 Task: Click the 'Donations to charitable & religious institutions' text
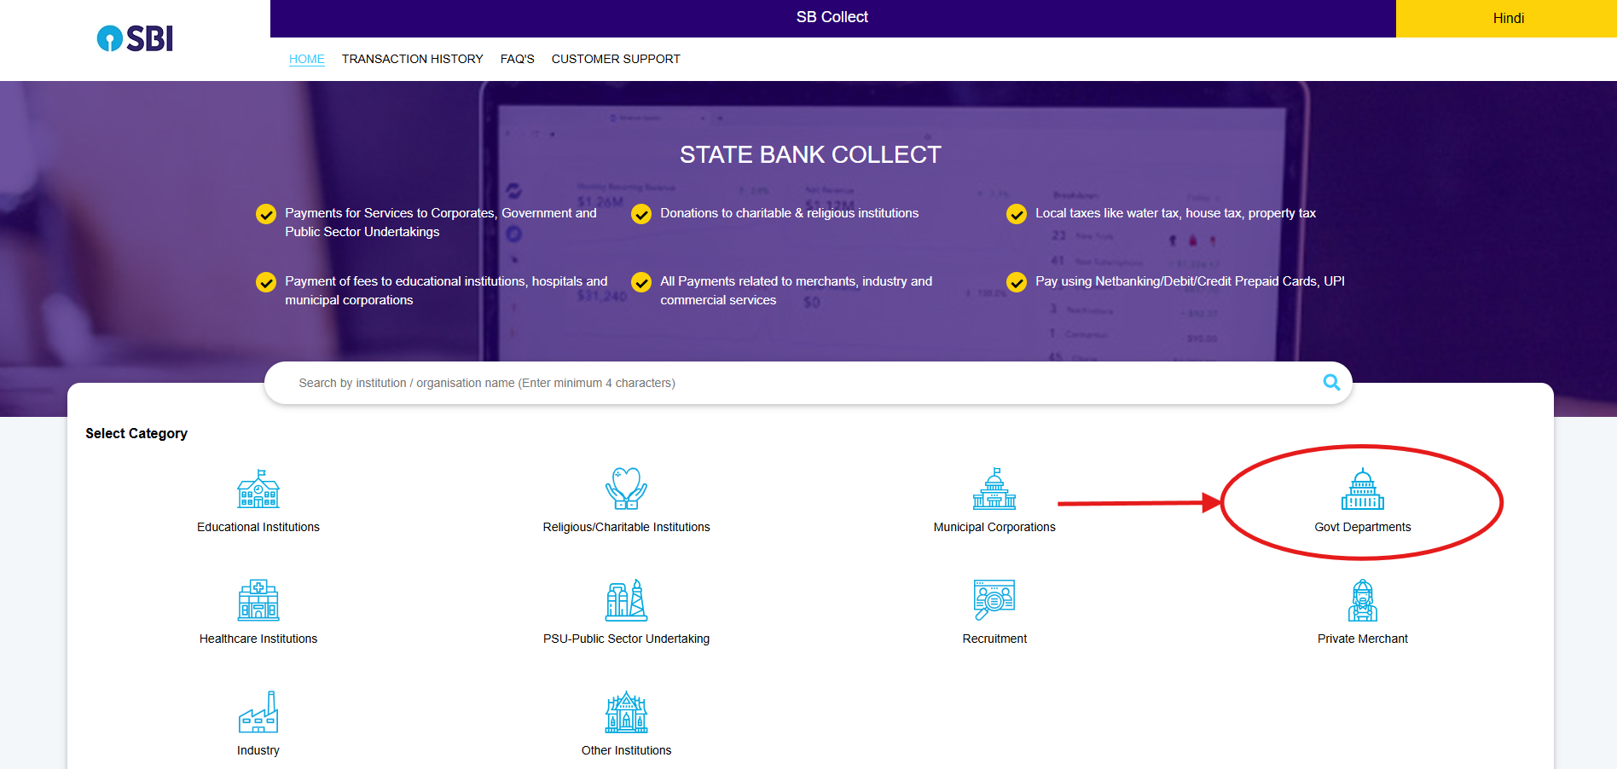[x=789, y=213]
